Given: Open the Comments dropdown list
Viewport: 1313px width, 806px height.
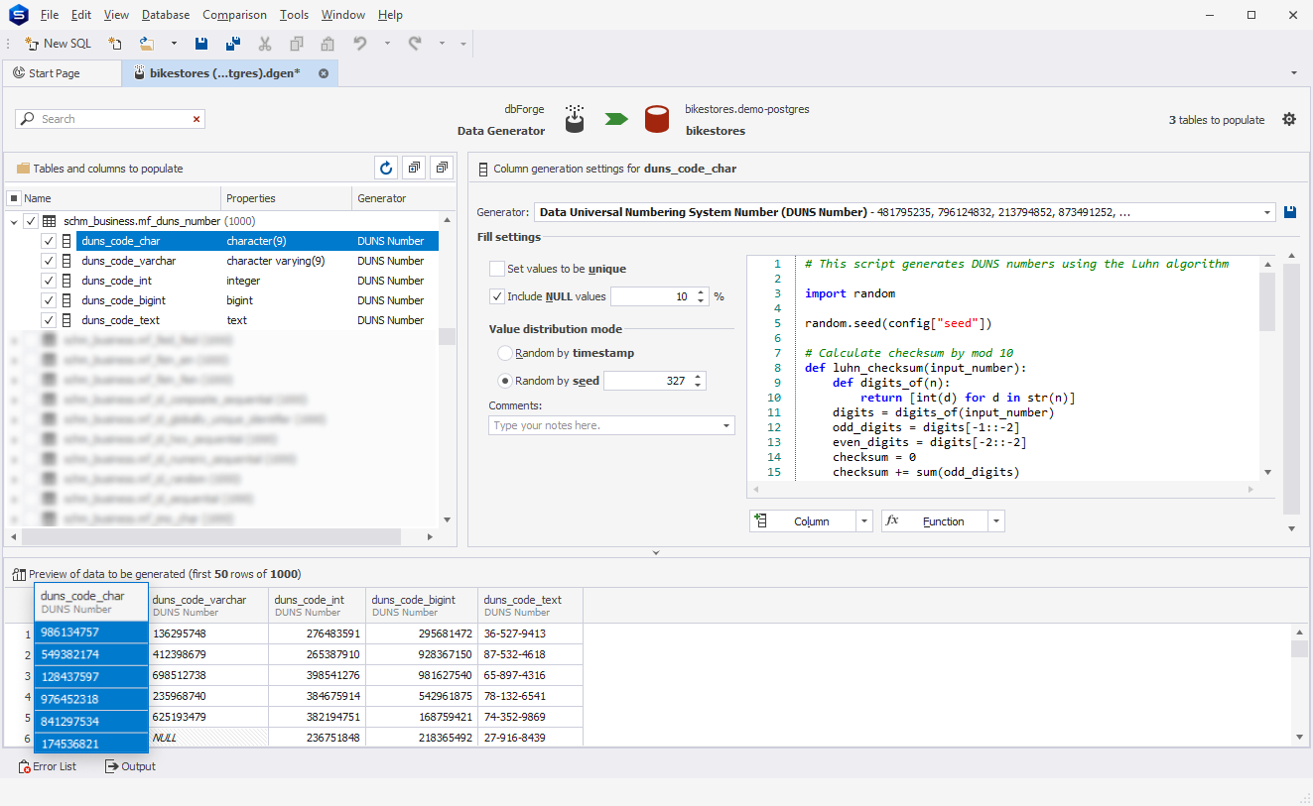Looking at the screenshot, I should [727, 425].
